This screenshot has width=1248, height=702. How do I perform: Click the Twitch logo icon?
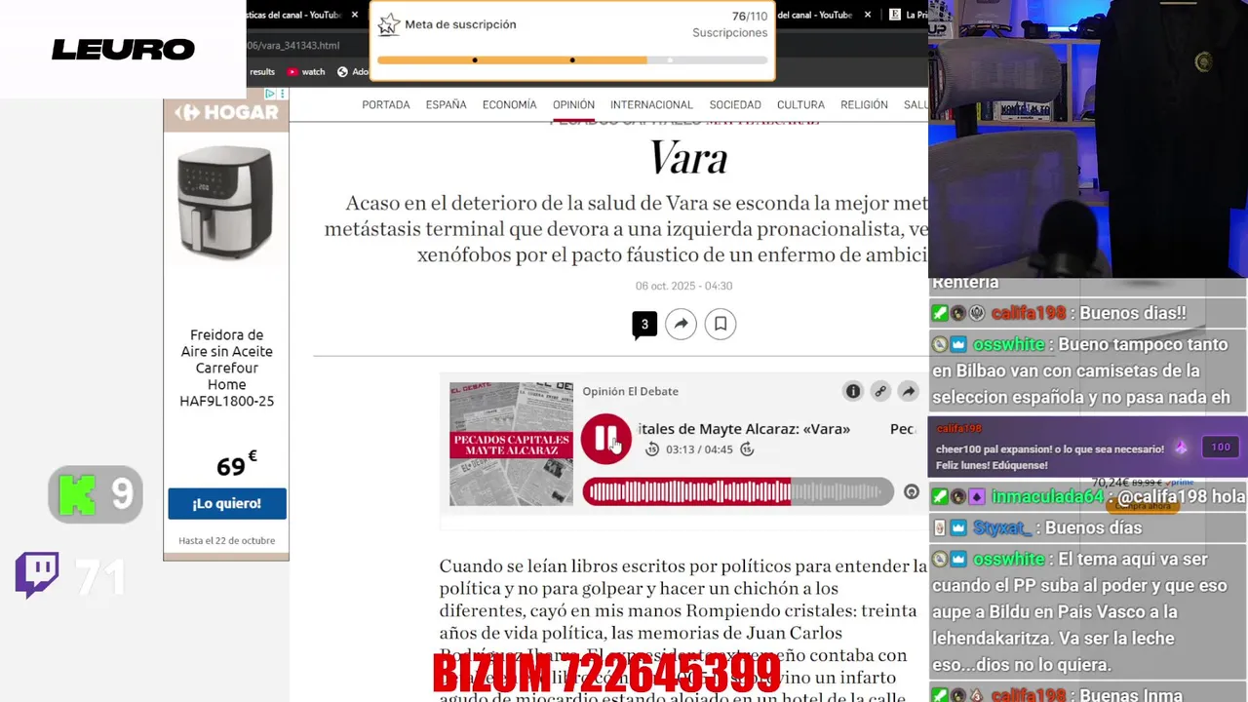[x=37, y=575]
